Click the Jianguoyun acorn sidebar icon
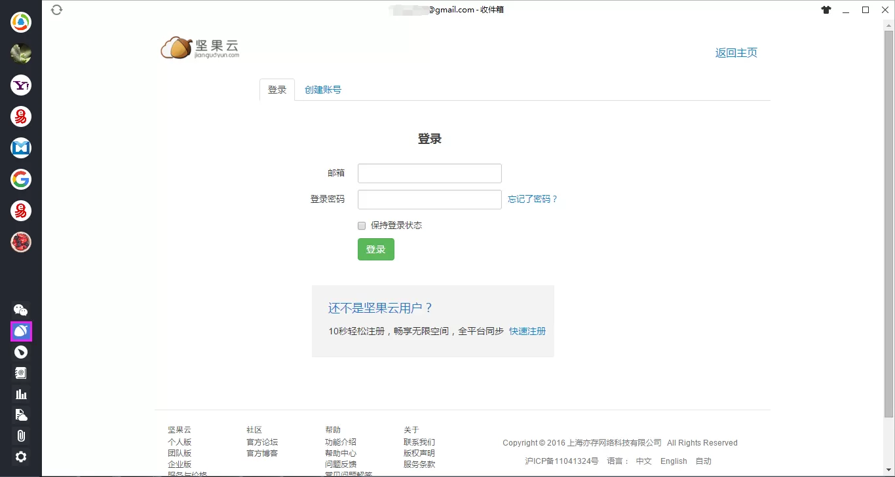 [x=21, y=332]
